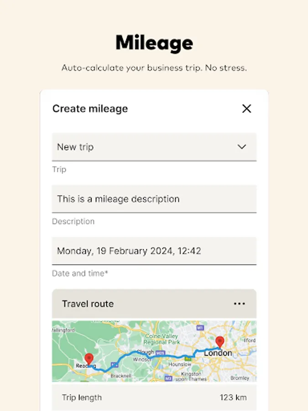Click the Auto-calculate subtitle text
Screen dimensions: 308x411
click(154, 68)
